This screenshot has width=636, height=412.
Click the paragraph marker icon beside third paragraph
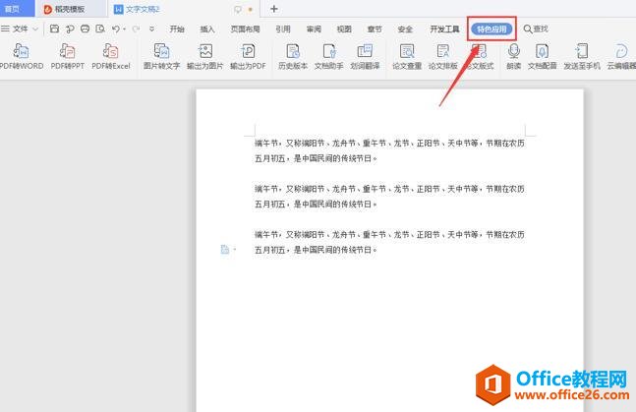point(225,250)
